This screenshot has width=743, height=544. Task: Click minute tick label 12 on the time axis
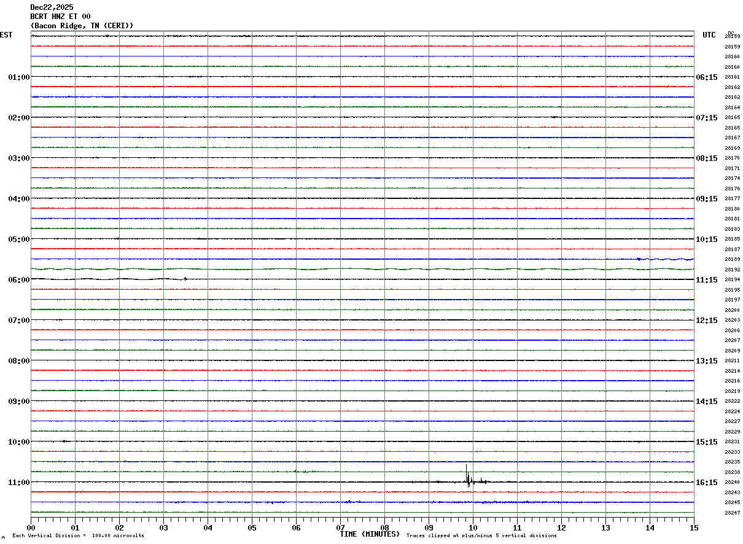(562, 527)
